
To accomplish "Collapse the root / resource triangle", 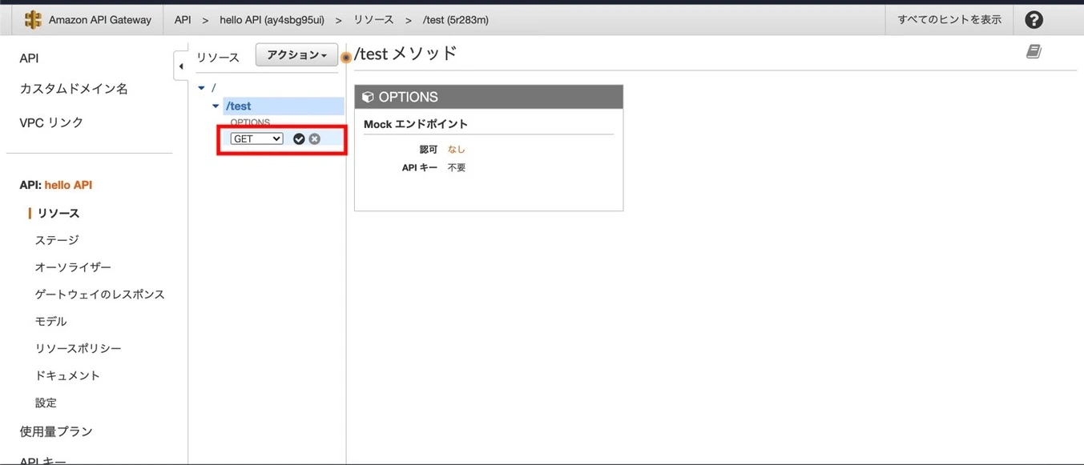I will click(202, 87).
